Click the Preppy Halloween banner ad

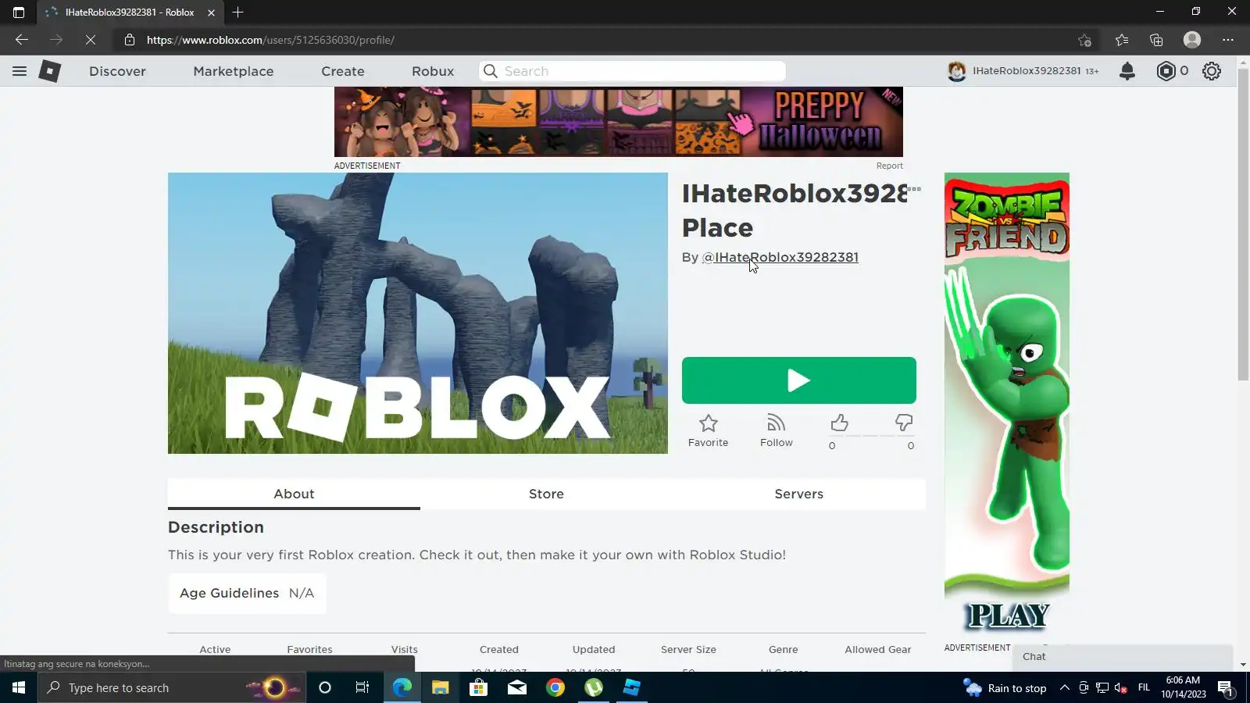tap(618, 122)
